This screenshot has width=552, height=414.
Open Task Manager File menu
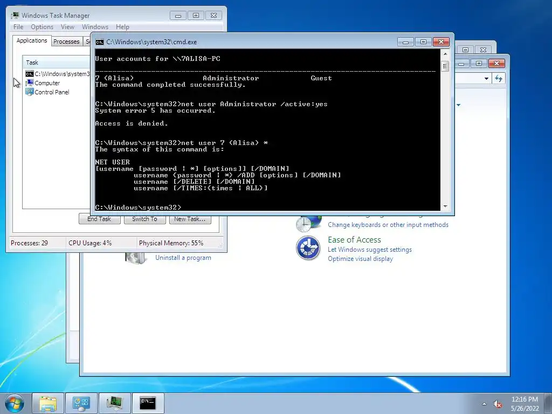coord(18,27)
